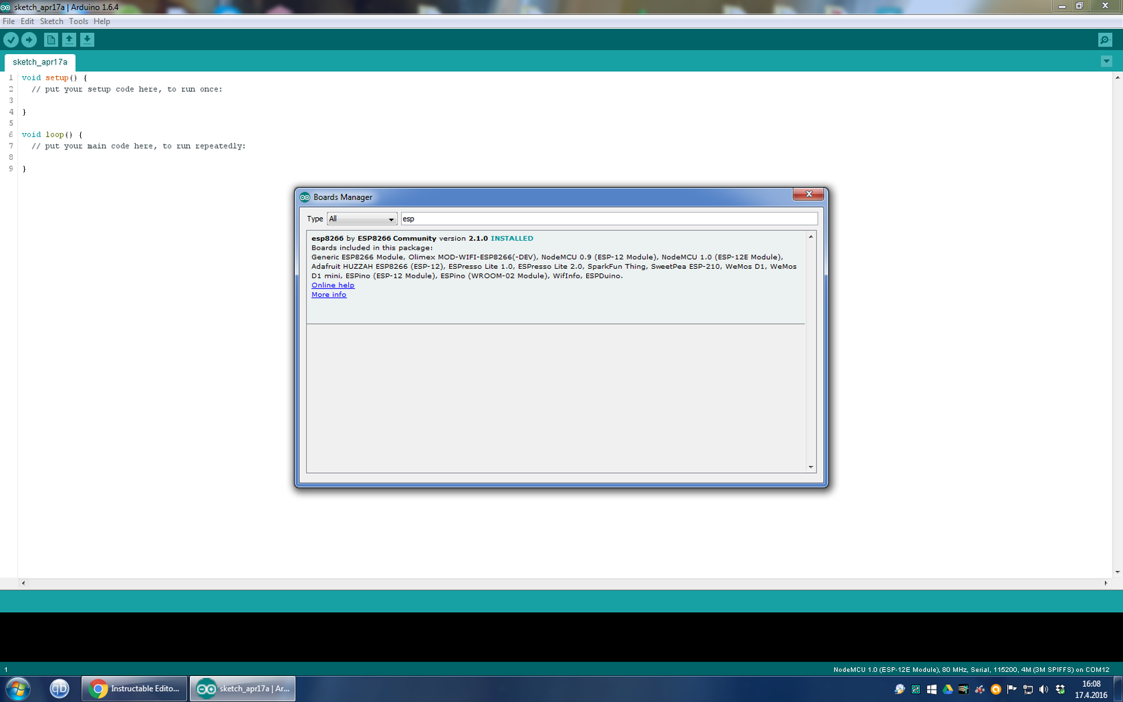Create a new sketch with the New icon
This screenshot has height=702, width=1123.
click(51, 40)
